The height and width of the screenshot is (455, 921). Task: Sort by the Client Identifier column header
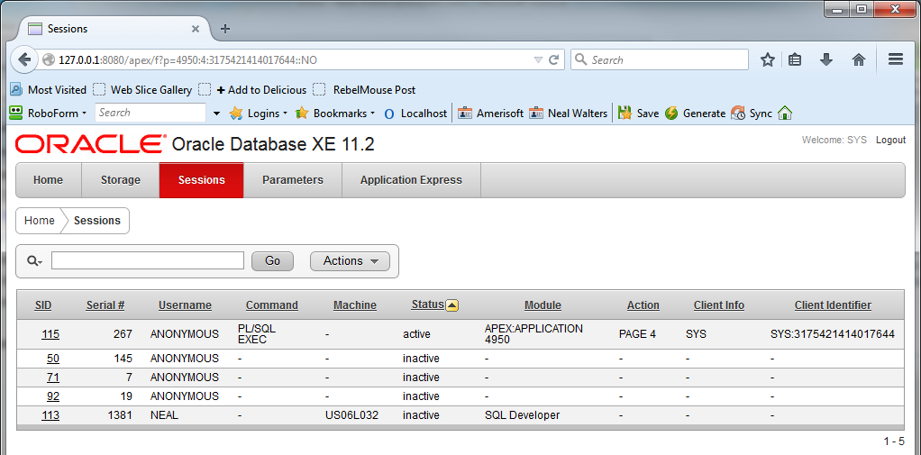point(833,305)
